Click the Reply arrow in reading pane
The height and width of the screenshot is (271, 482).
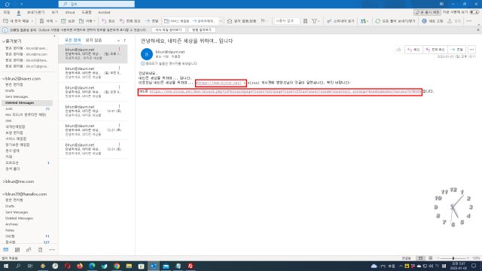[413, 50]
